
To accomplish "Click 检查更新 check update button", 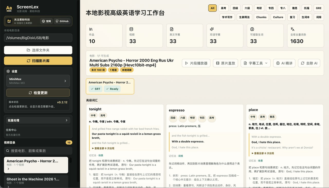I will pos(38,93).
